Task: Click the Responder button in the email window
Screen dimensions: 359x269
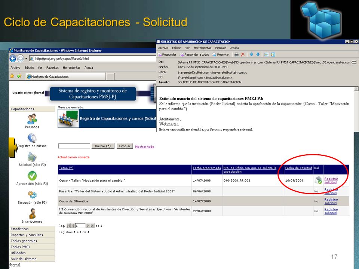Action: tap(167, 55)
